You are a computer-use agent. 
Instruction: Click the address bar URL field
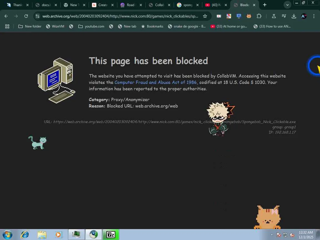click(x=120, y=16)
